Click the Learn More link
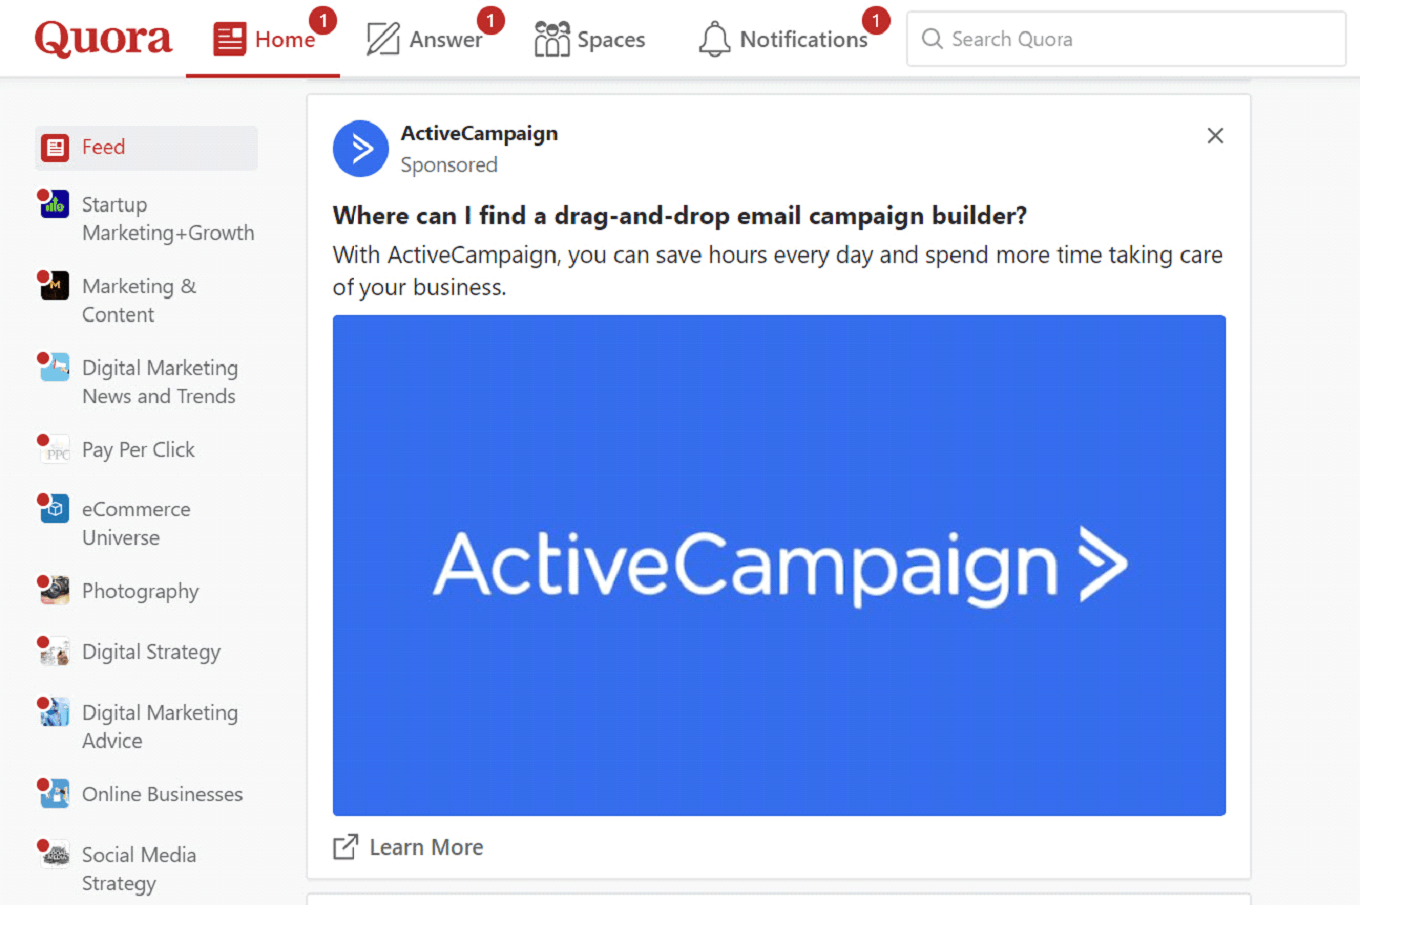 coord(408,848)
